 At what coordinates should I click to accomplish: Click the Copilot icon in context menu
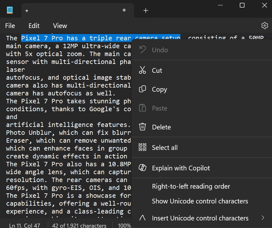142,168
